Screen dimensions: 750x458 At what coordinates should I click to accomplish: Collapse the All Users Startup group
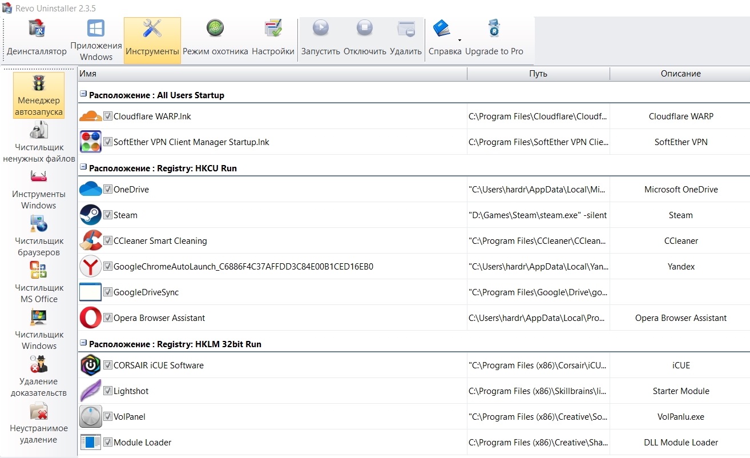(83, 95)
